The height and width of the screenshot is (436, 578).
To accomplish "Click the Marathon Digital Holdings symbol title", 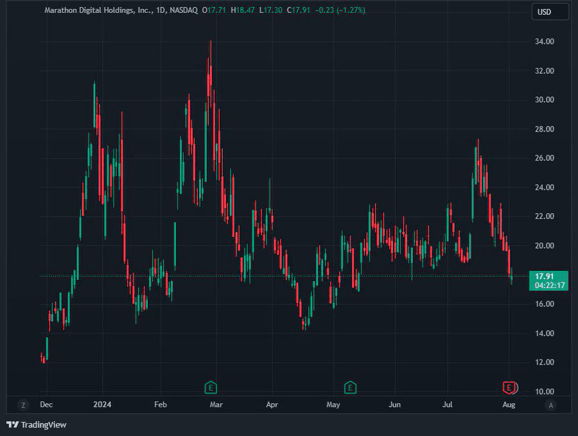I will coord(98,10).
